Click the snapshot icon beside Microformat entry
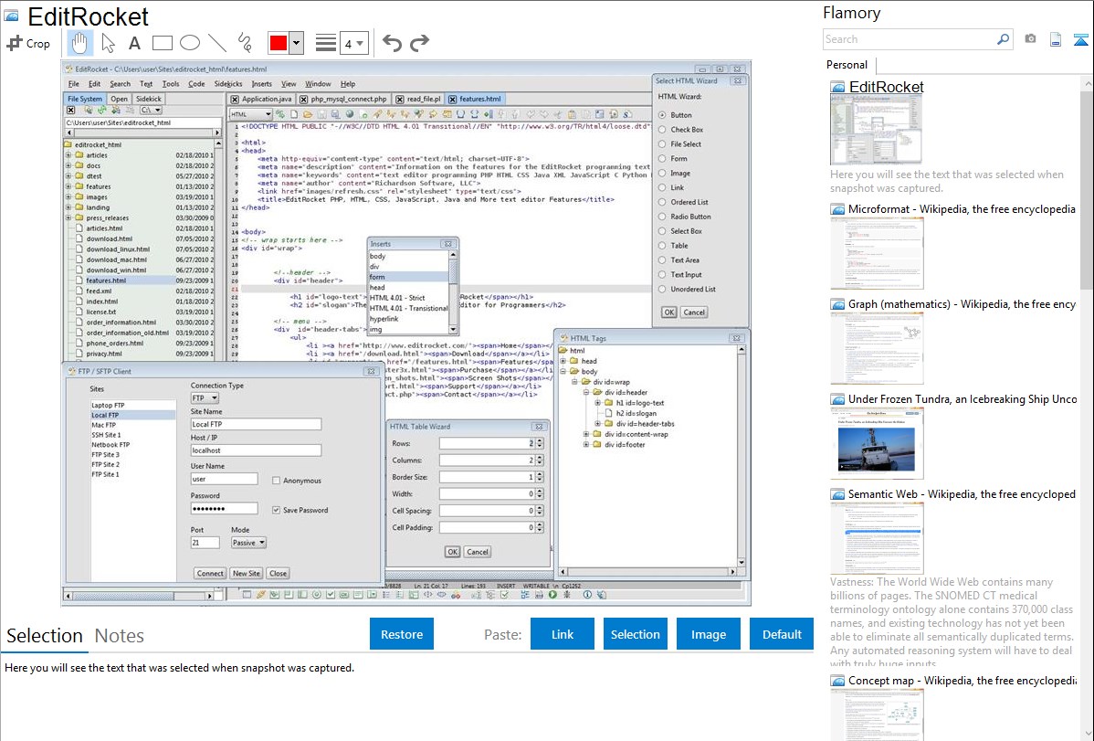The height and width of the screenshot is (741, 1094). (837, 209)
